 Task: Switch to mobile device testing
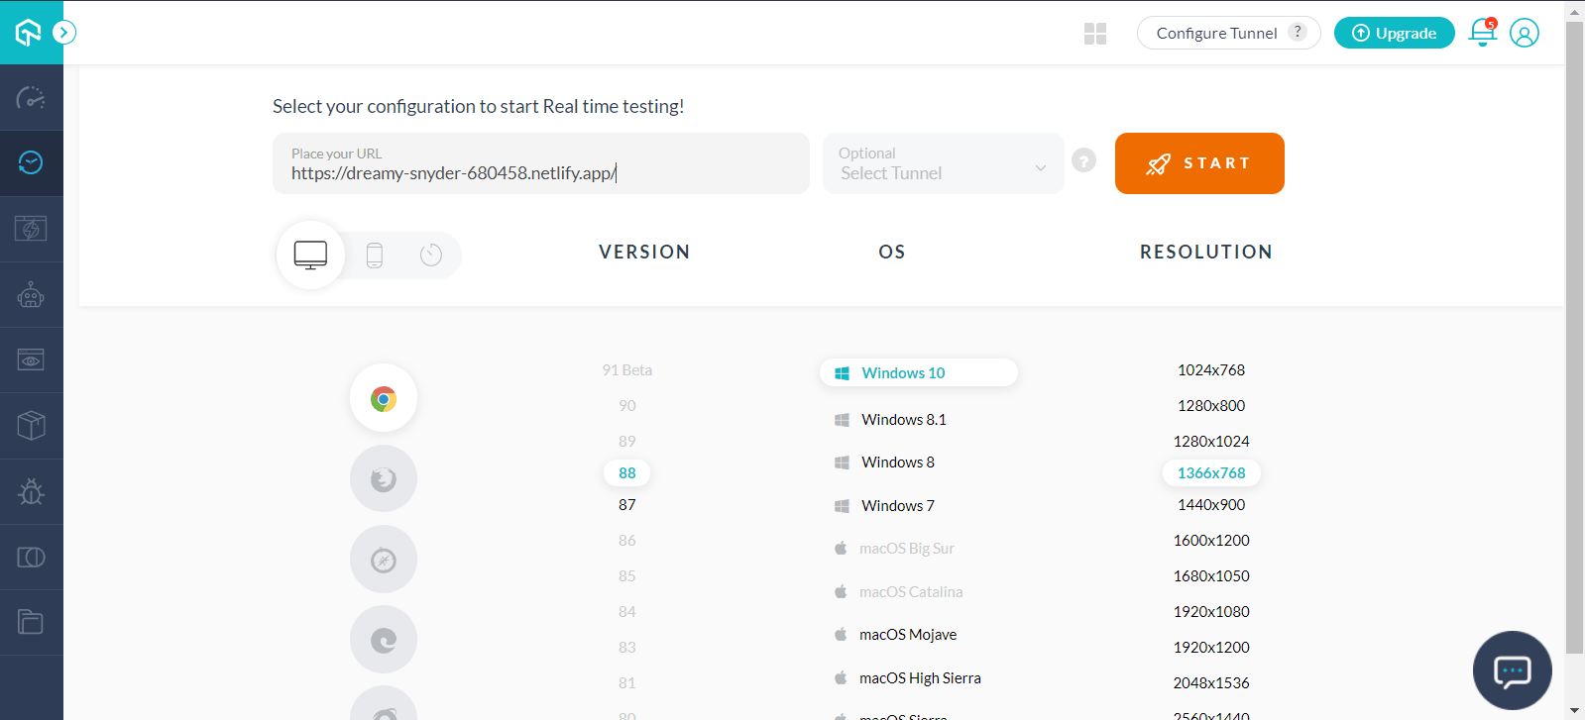(x=374, y=256)
